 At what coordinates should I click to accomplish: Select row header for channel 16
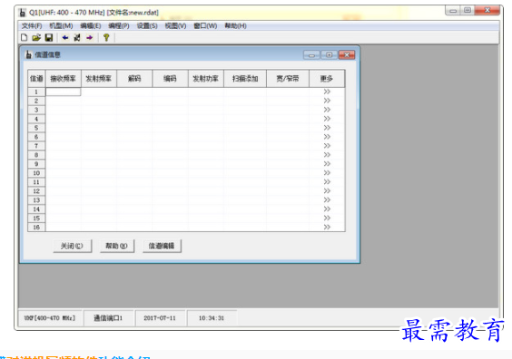click(x=36, y=227)
